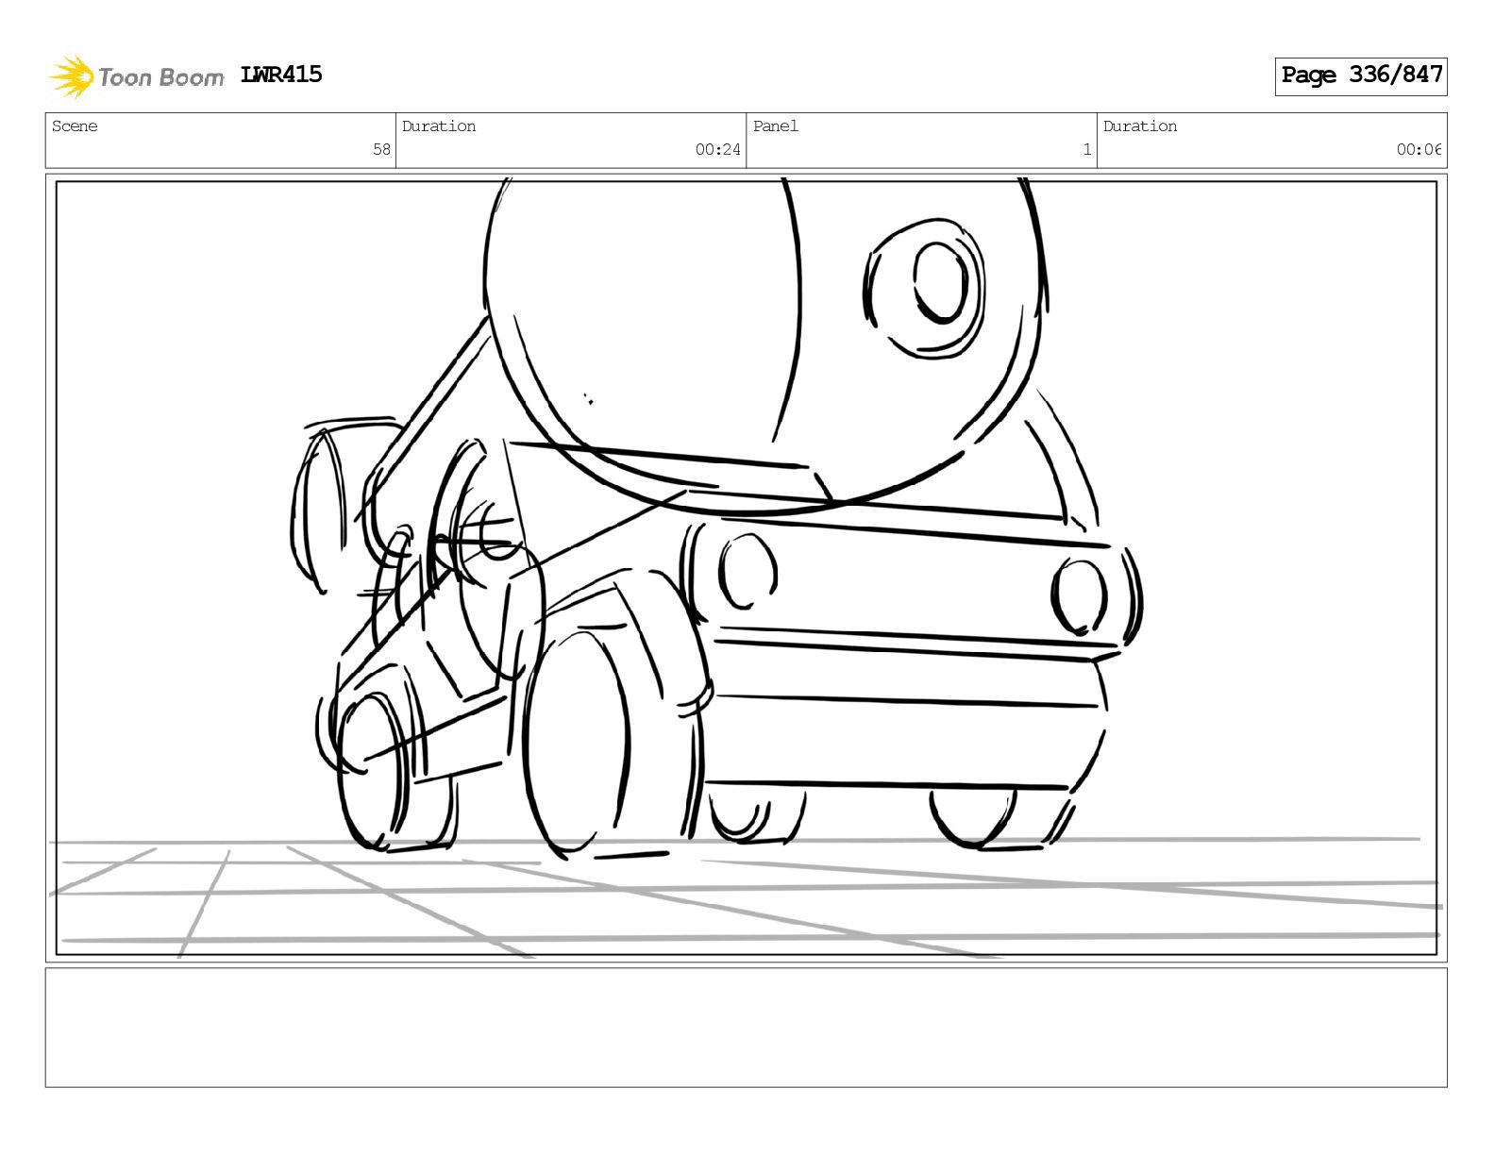Click the panel number 1
This screenshot has width=1495, height=1155.
pyautogui.click(x=1087, y=149)
